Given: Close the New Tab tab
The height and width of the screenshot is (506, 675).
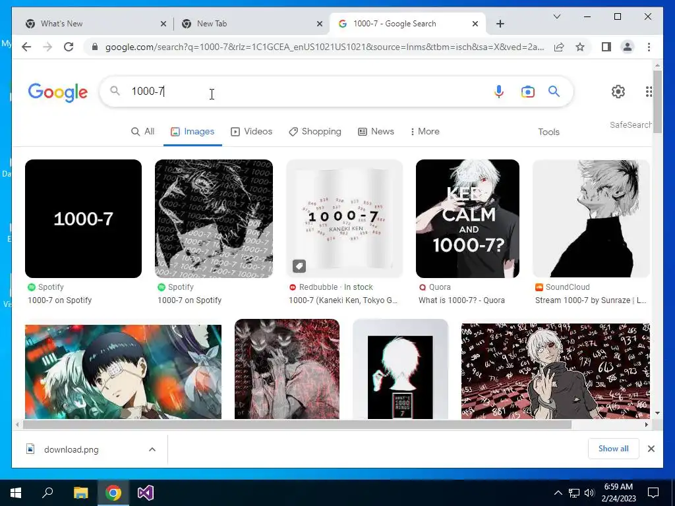Looking at the screenshot, I should [320, 24].
